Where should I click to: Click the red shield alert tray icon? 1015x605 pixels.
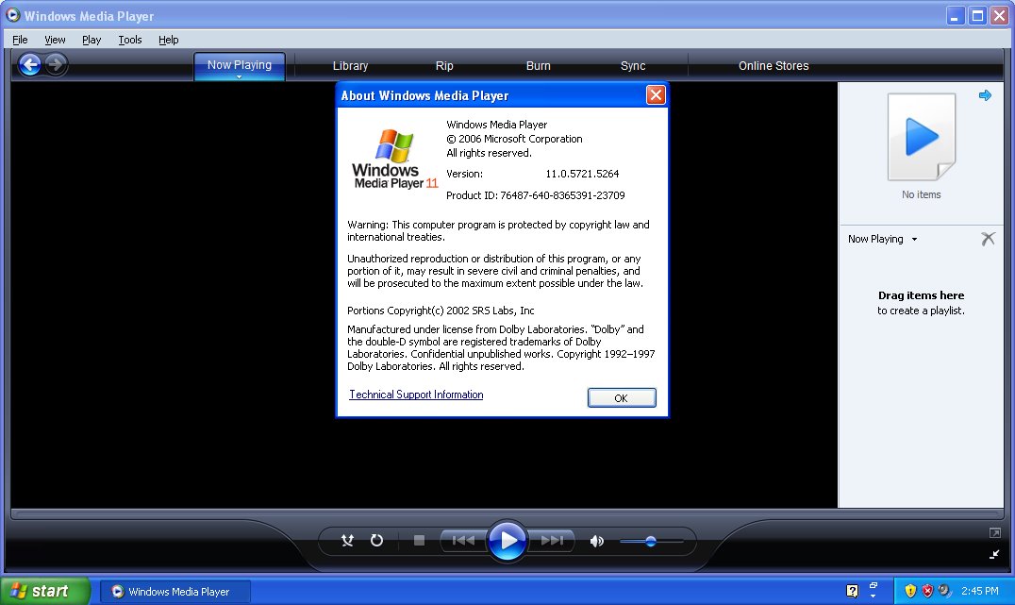click(x=927, y=591)
